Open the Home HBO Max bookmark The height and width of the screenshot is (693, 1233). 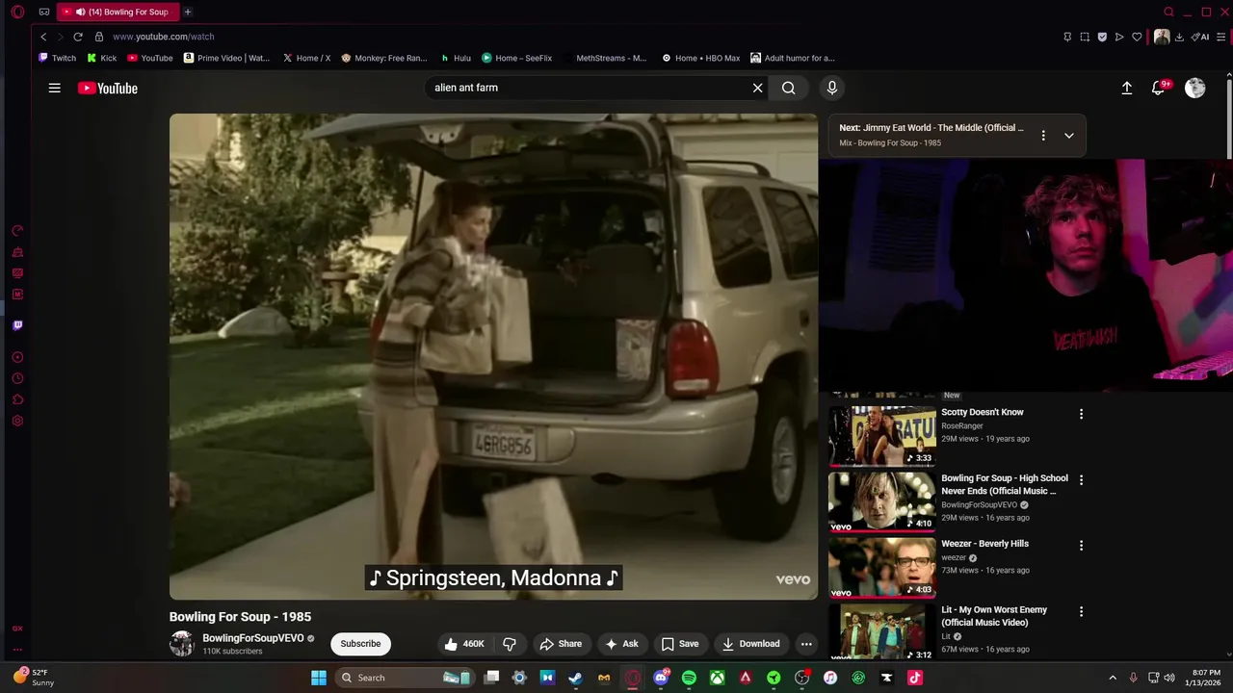(x=700, y=58)
